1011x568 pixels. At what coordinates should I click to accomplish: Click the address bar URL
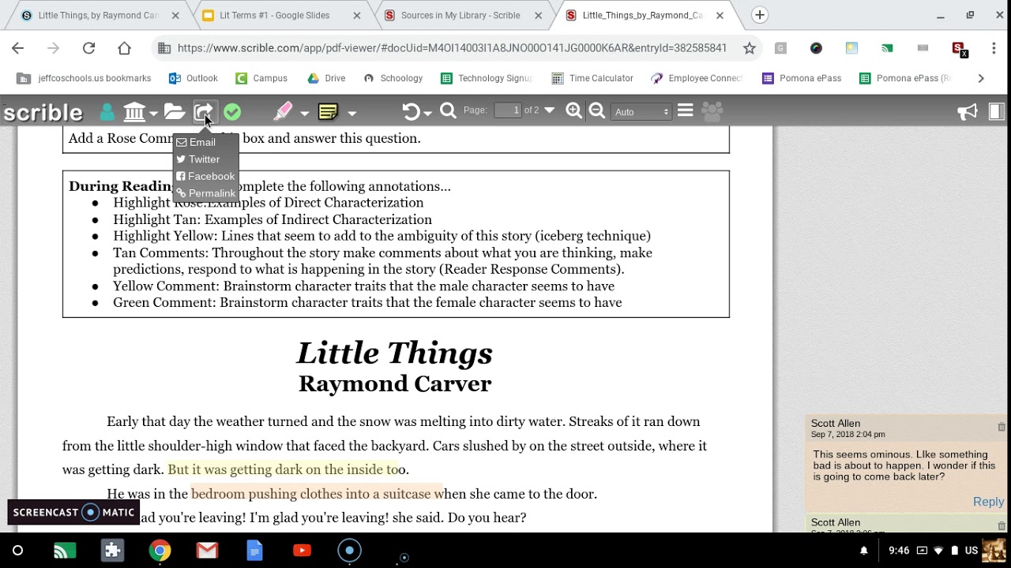pyautogui.click(x=452, y=48)
